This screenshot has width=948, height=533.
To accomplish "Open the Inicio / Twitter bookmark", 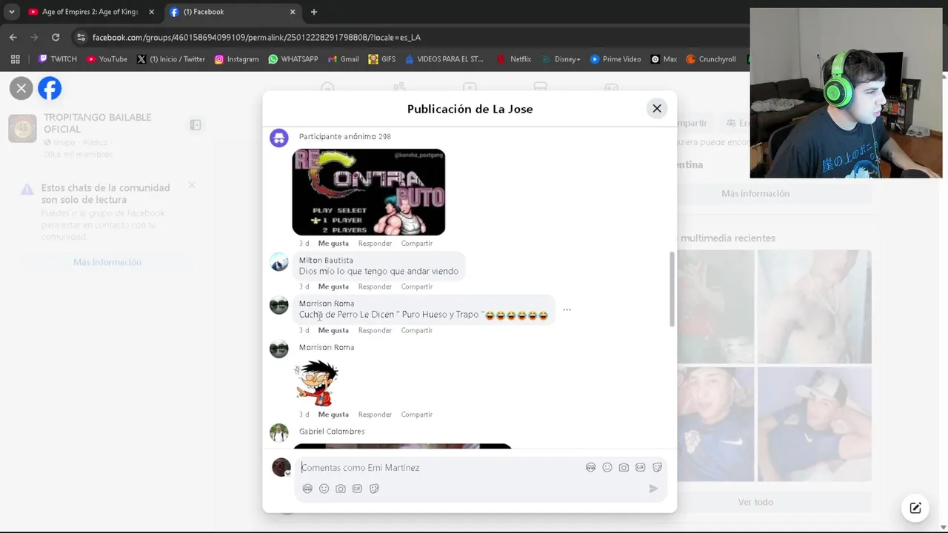I will 171,59.
